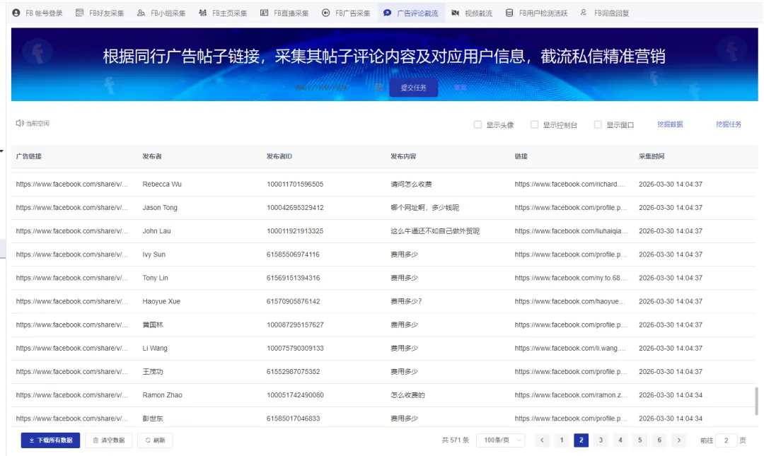Go to the next page with the right chevron
The width and height of the screenshot is (764, 456).
[678, 439]
